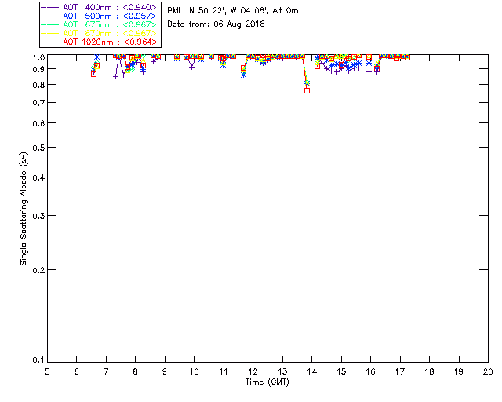This screenshot has width=502, height=402.
Task: Click the y-axis tick label 0.3
Action: point(38,216)
